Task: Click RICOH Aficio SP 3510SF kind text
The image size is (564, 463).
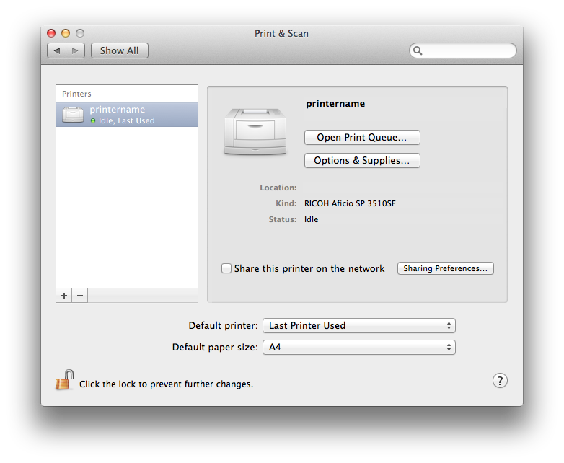Action: [x=350, y=203]
